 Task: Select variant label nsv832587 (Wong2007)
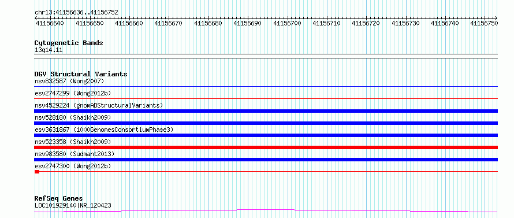[69, 81]
